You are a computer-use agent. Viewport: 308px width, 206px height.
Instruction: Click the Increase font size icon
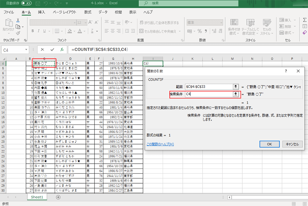click(90, 22)
